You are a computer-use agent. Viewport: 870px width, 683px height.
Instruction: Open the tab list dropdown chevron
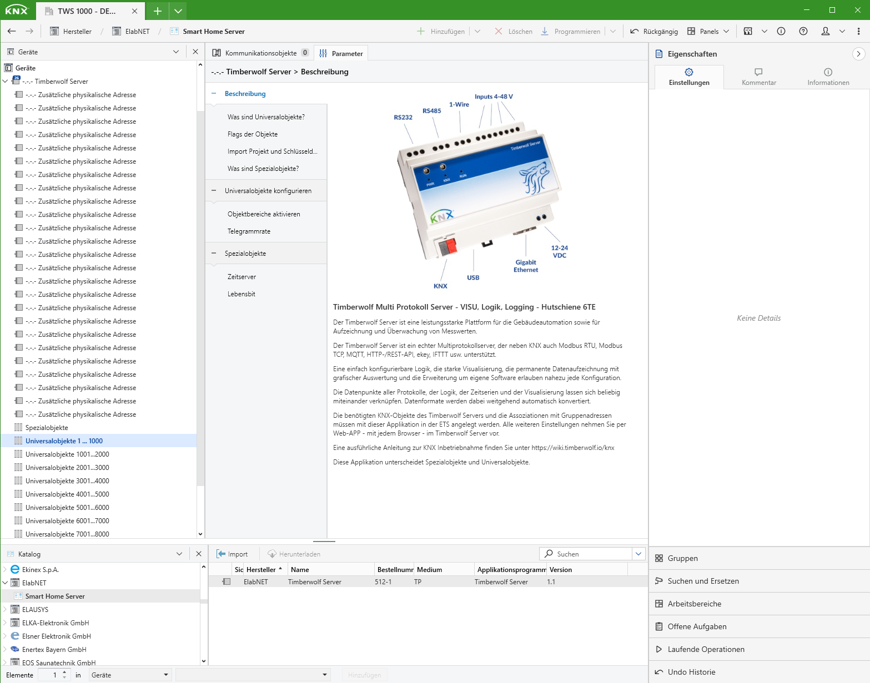tap(178, 11)
